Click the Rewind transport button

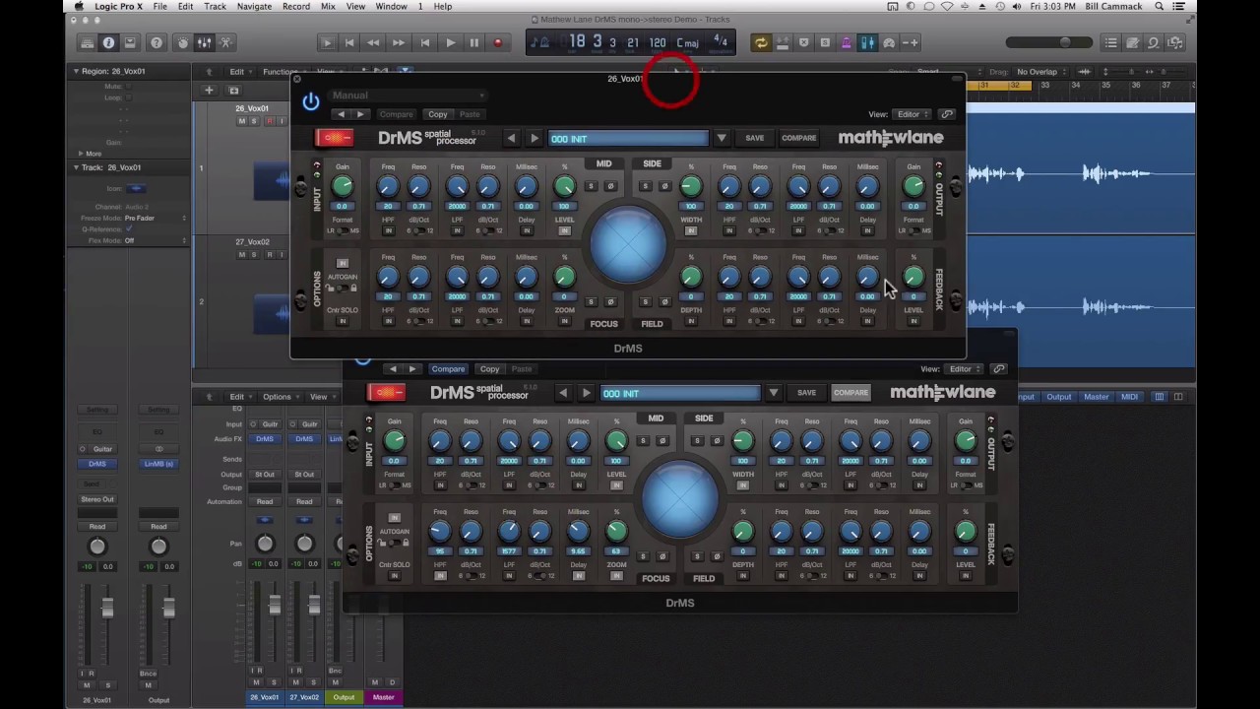point(373,43)
